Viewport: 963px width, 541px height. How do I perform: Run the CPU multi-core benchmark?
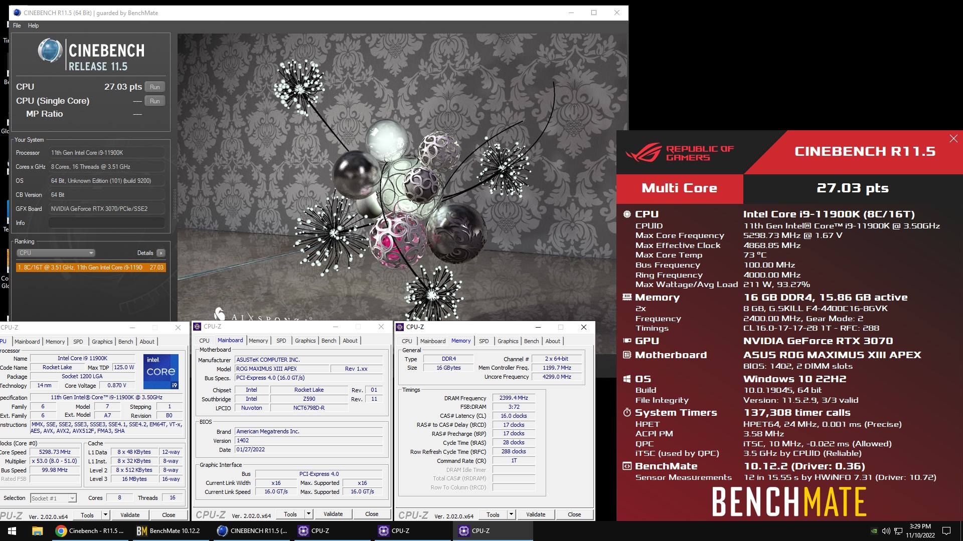coord(154,87)
